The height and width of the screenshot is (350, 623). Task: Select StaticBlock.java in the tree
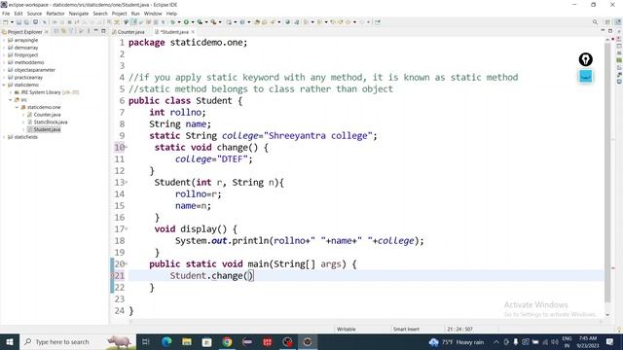click(51, 122)
